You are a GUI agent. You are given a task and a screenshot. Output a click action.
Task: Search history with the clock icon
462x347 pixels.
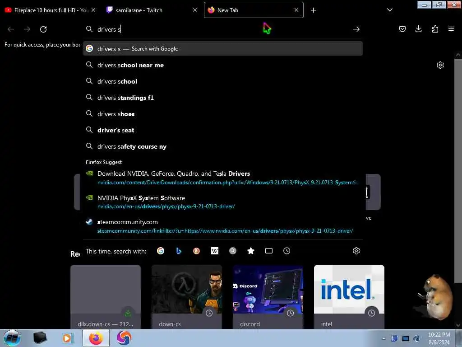286,251
